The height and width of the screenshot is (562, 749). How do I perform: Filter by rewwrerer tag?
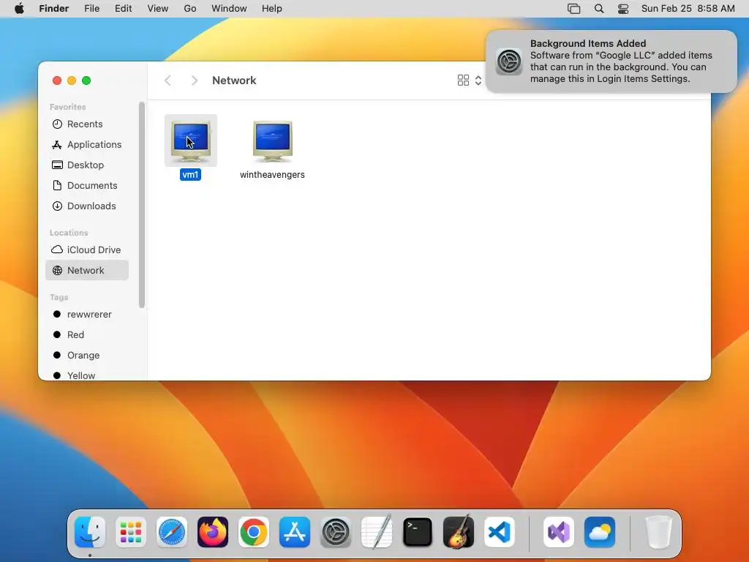pos(87,315)
